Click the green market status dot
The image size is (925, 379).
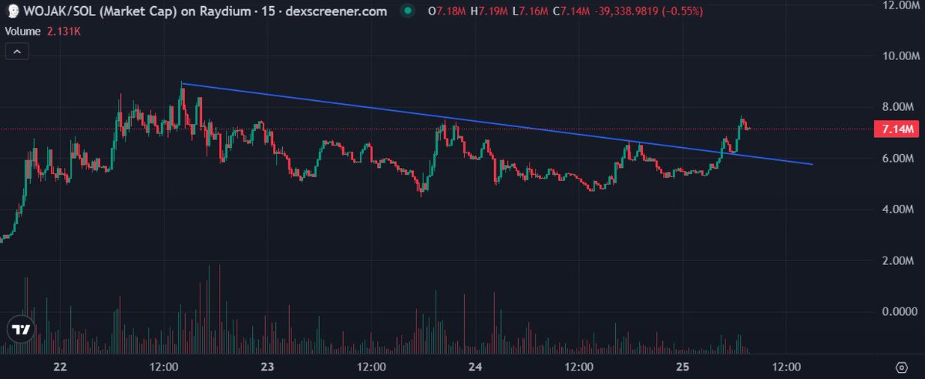pos(406,12)
